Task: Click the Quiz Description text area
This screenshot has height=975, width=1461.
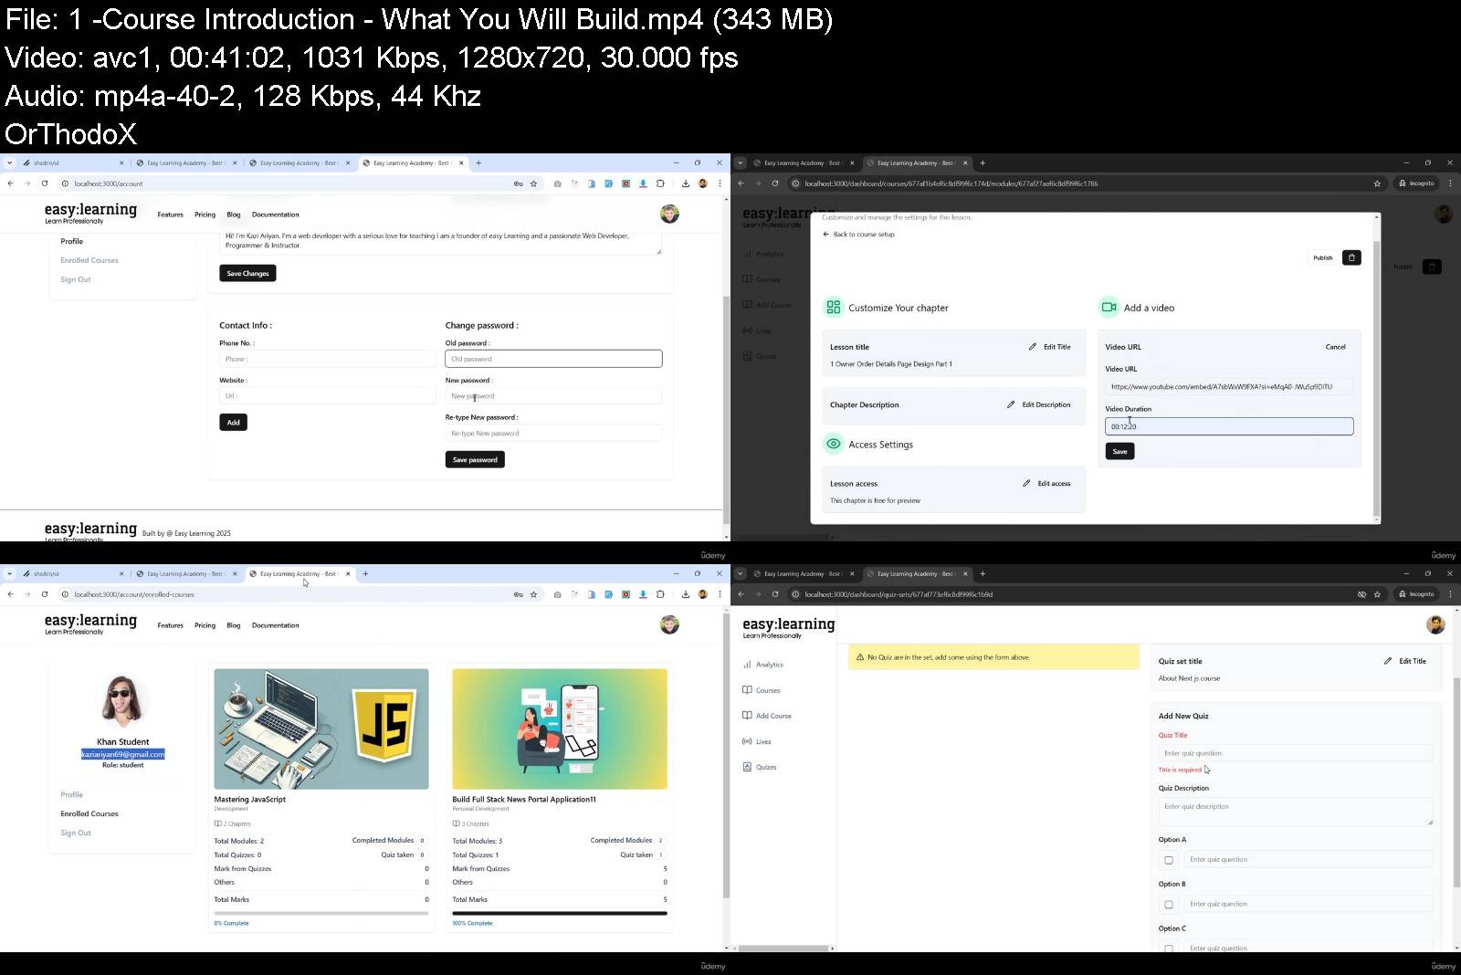Action: 1296,812
